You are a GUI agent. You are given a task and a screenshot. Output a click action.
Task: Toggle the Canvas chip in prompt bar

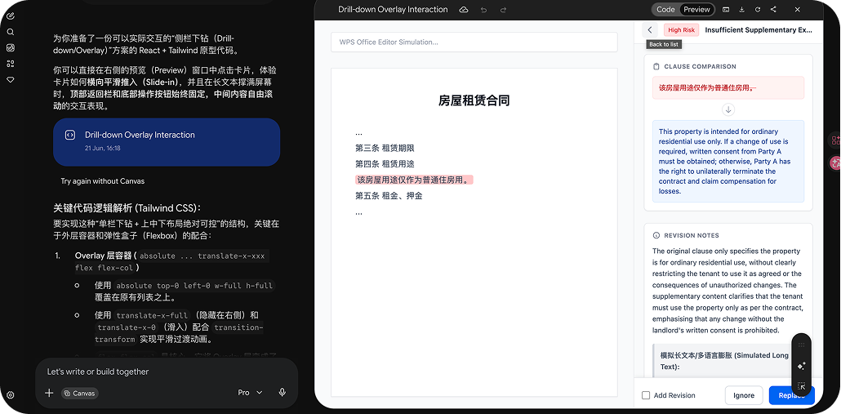[x=79, y=393]
